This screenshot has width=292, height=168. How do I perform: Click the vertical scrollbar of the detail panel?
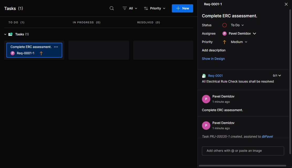coord(290,82)
